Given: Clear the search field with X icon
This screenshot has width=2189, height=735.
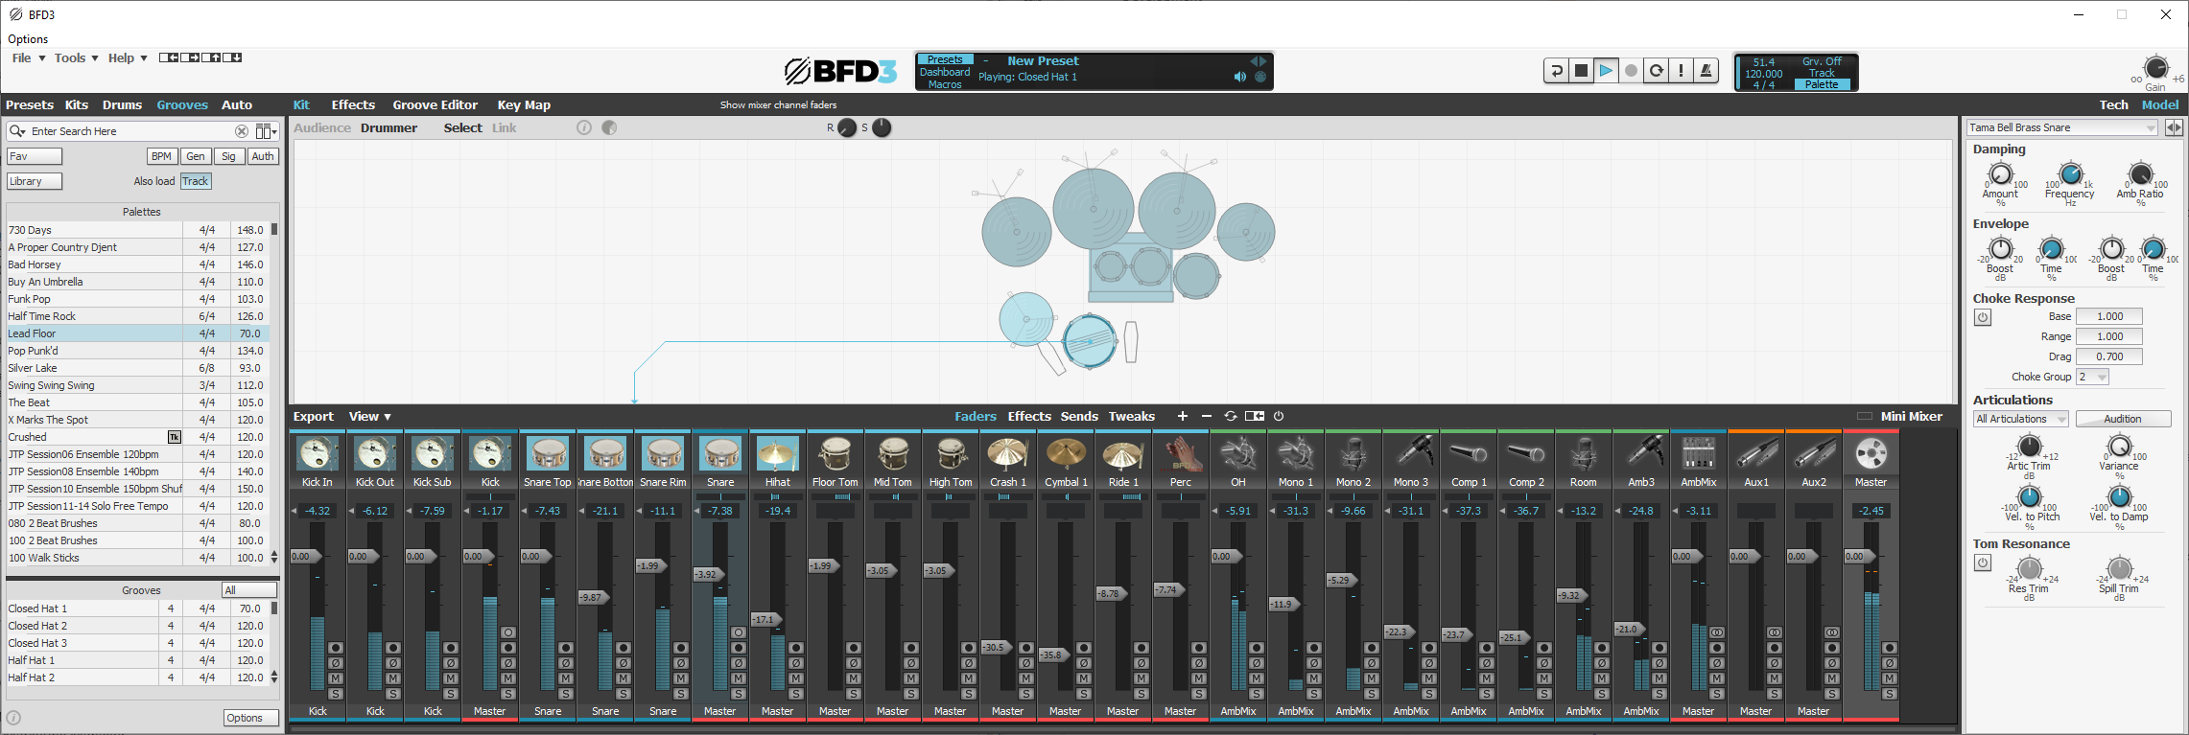Looking at the screenshot, I should pyautogui.click(x=242, y=131).
